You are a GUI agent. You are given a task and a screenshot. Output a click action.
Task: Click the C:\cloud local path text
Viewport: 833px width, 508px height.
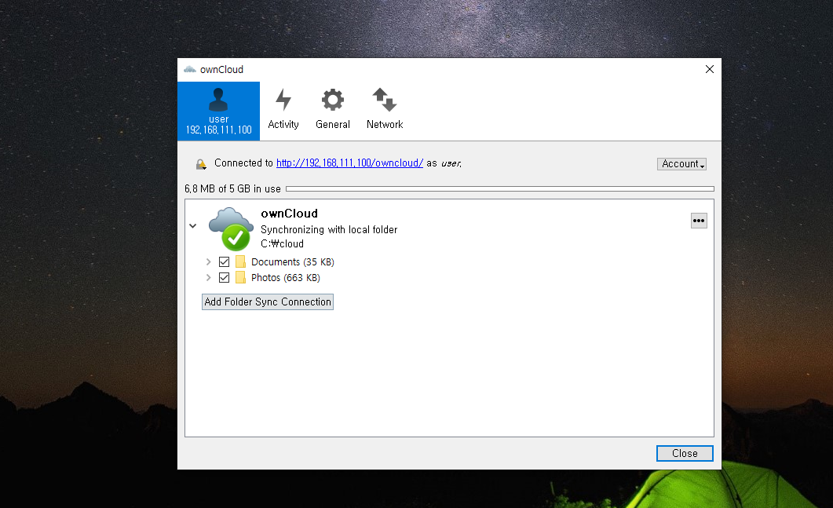282,244
